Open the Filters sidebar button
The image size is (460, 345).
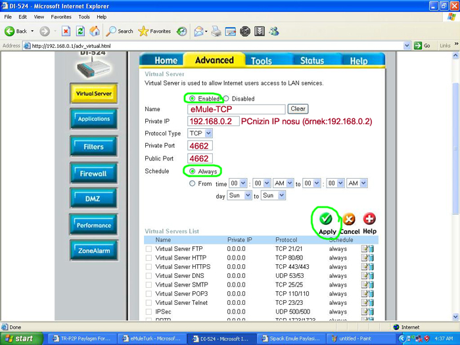coord(93,147)
